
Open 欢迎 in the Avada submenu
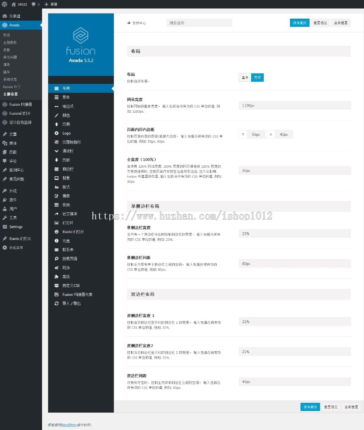point(6,35)
